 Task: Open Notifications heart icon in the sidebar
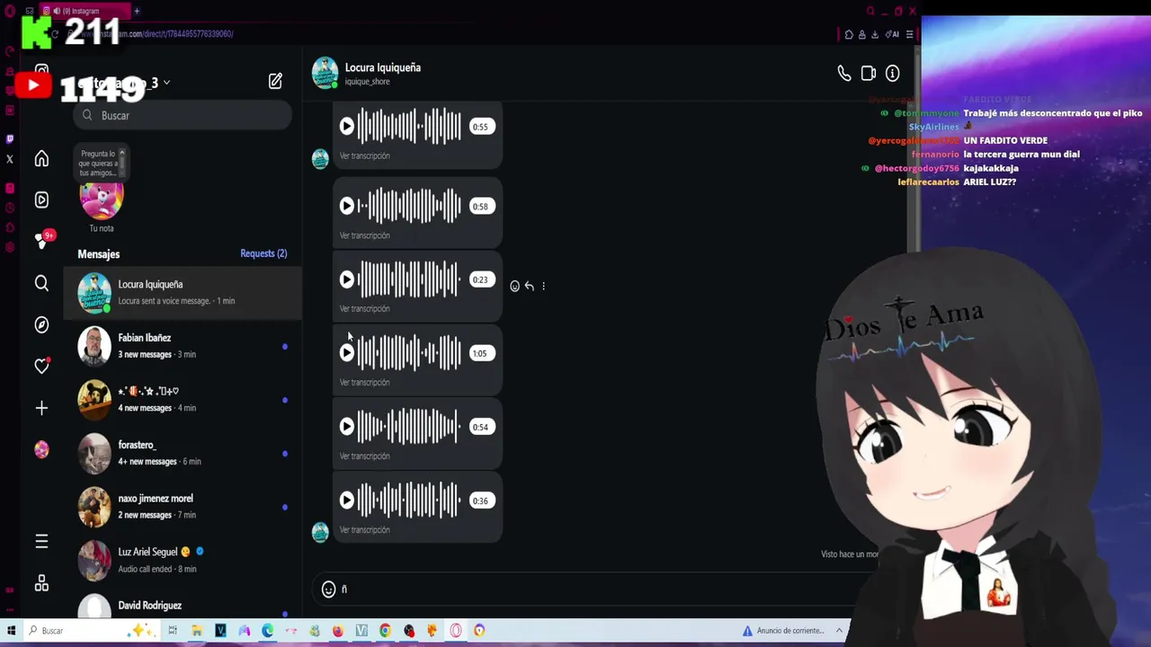[41, 366]
